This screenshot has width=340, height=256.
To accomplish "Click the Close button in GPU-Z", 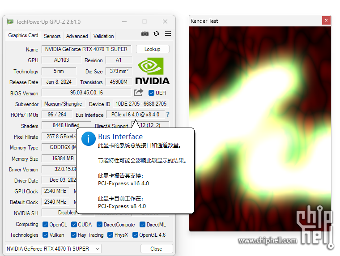I will point(156,249).
